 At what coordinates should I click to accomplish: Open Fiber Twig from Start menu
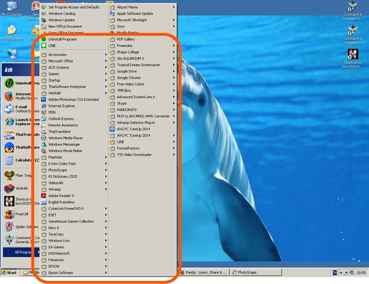[21, 176]
